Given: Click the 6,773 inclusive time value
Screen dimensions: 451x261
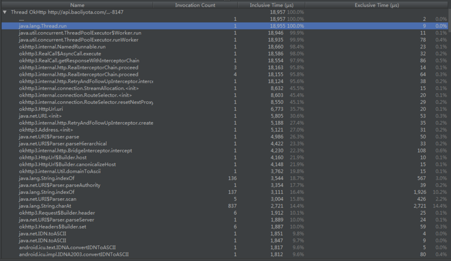Looking at the screenshot, I should point(277,109).
